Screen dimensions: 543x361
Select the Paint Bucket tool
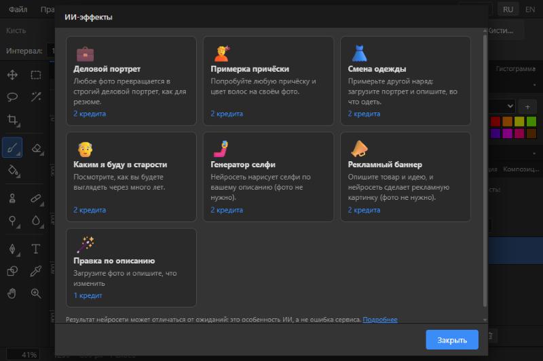point(12,170)
